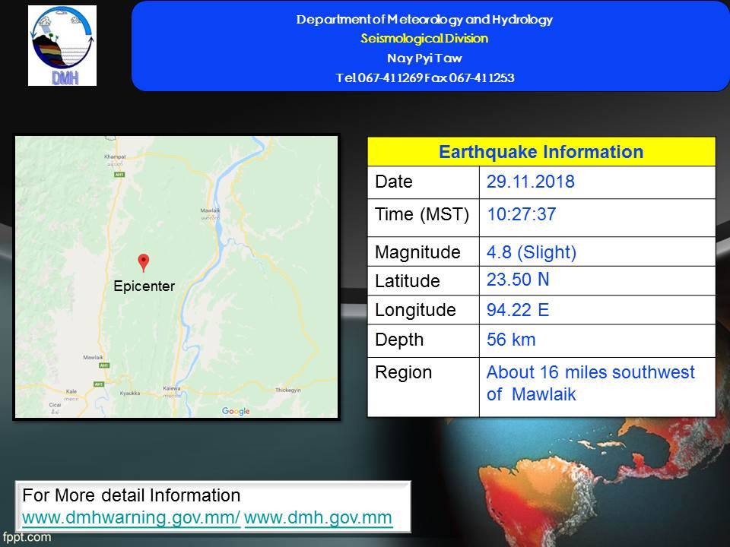Click the Google logo on the map
This screenshot has height=547, width=730.
click(236, 411)
